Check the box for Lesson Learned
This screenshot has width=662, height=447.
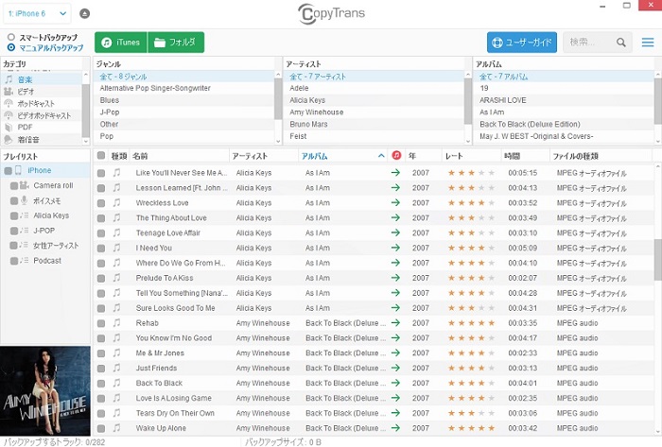[101, 188]
